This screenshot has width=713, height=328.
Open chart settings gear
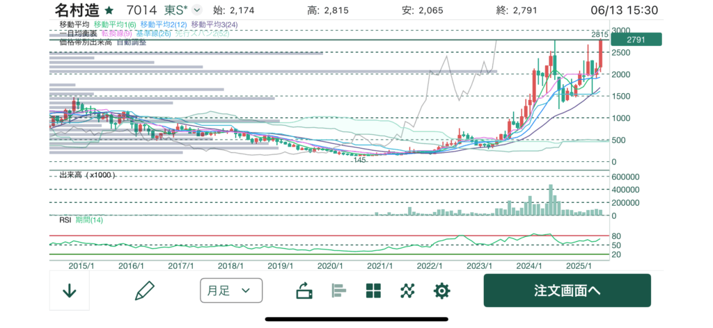coord(441,290)
